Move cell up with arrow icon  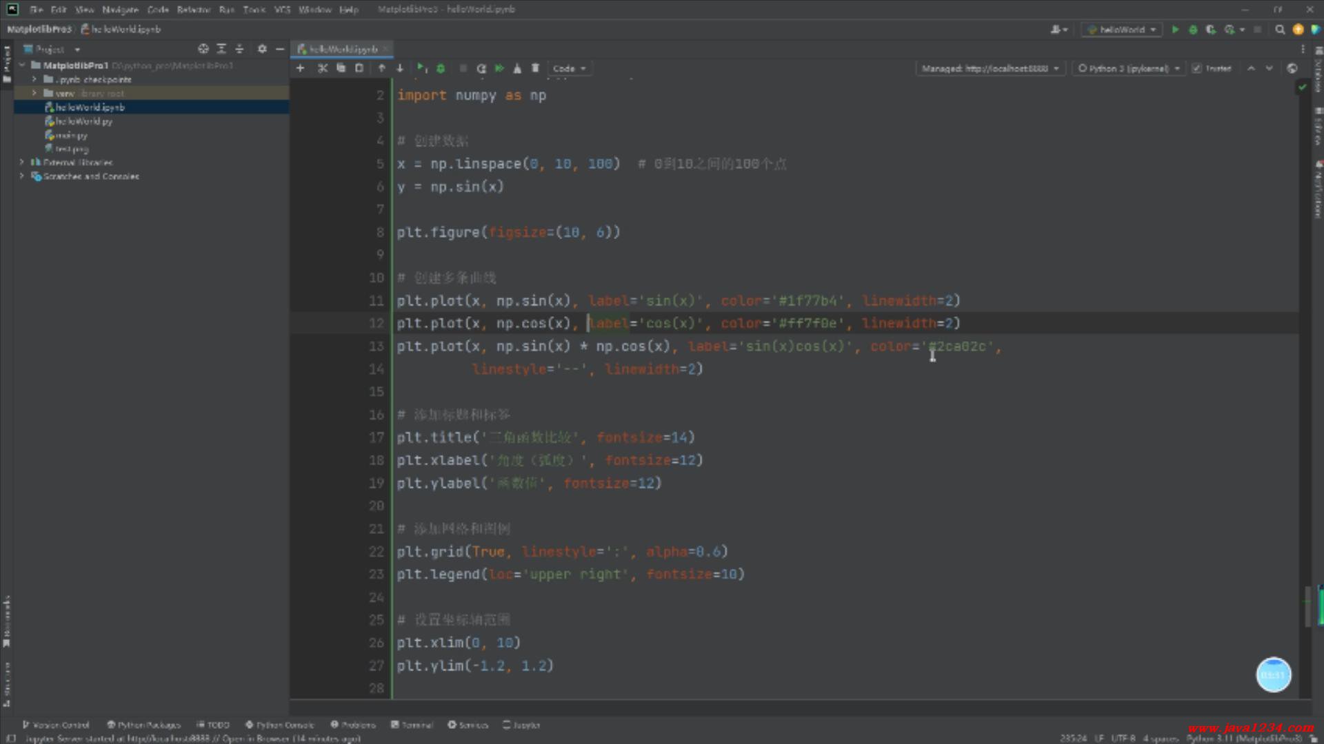381,68
